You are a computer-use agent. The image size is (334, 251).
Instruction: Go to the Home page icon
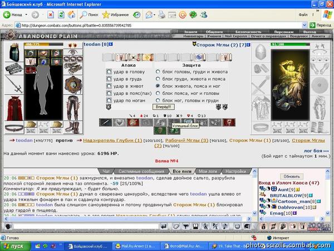[x=72, y=15]
